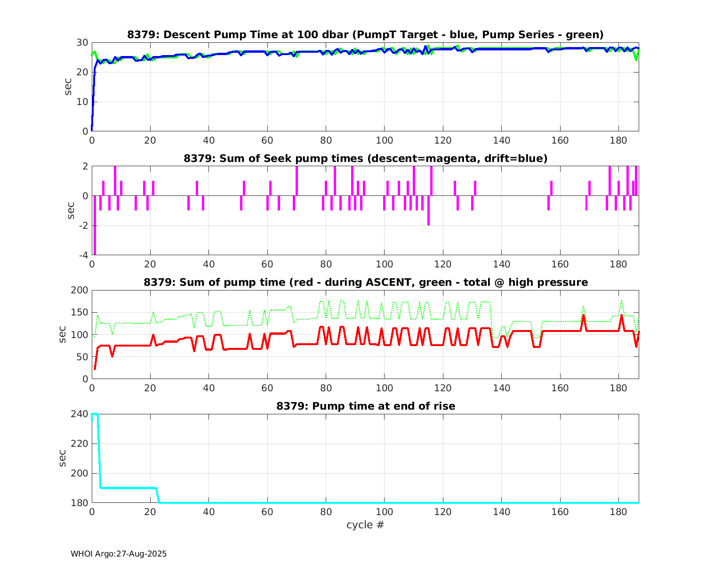Select the "Sum of pump time" ascent title

pyautogui.click(x=365, y=282)
